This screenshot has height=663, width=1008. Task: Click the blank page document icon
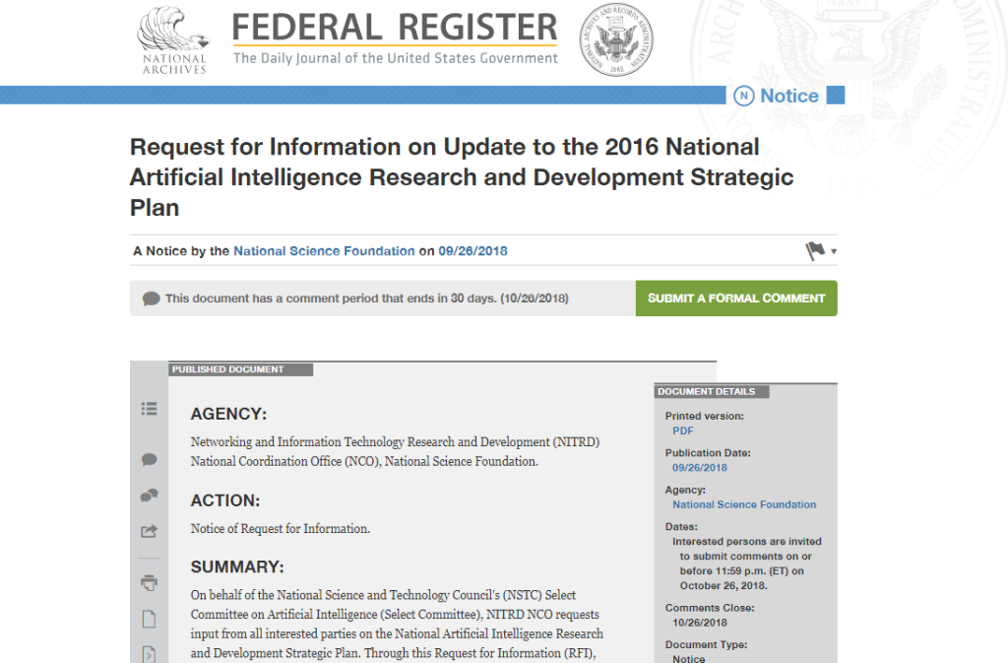[x=149, y=619]
